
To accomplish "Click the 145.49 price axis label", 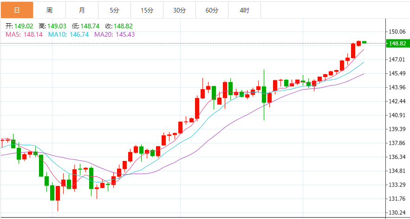I will tap(398, 73).
